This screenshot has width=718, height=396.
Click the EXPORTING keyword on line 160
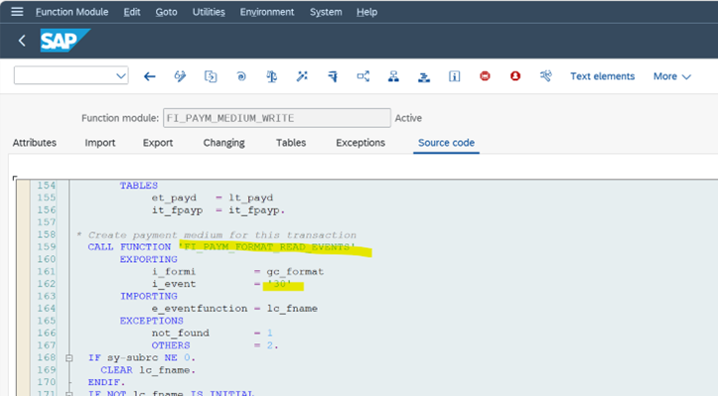coord(148,259)
